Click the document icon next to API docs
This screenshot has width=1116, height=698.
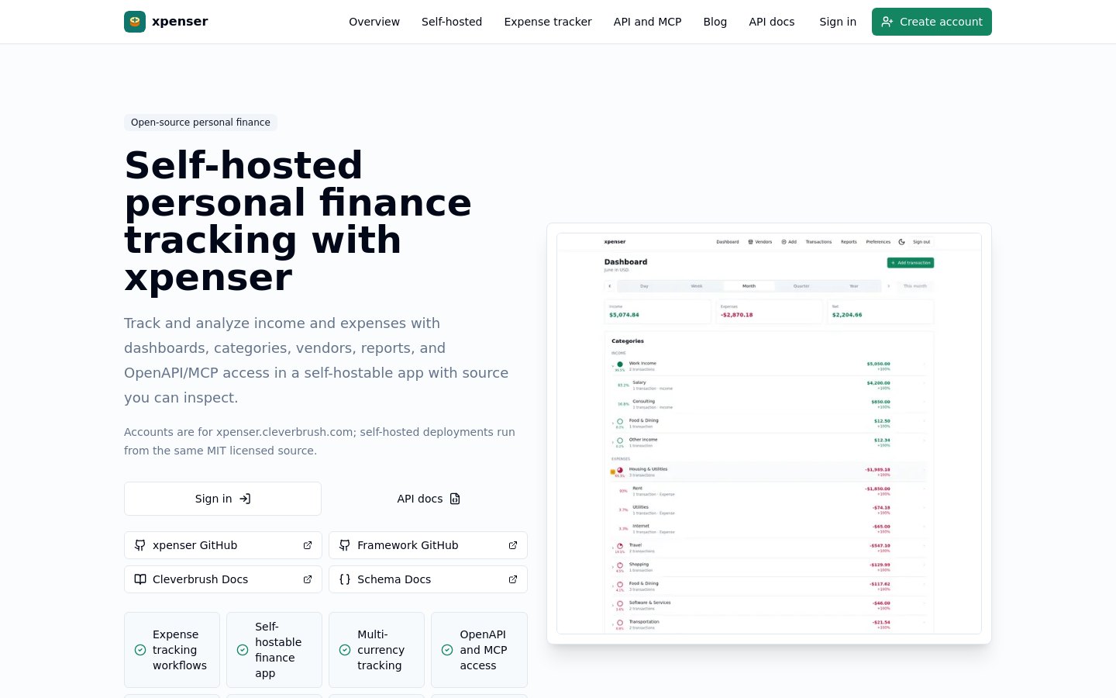[455, 499]
